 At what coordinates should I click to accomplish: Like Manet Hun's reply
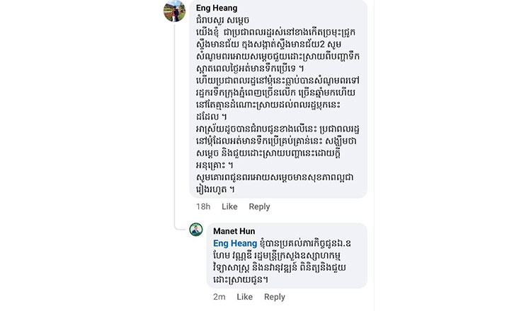coord(244,297)
